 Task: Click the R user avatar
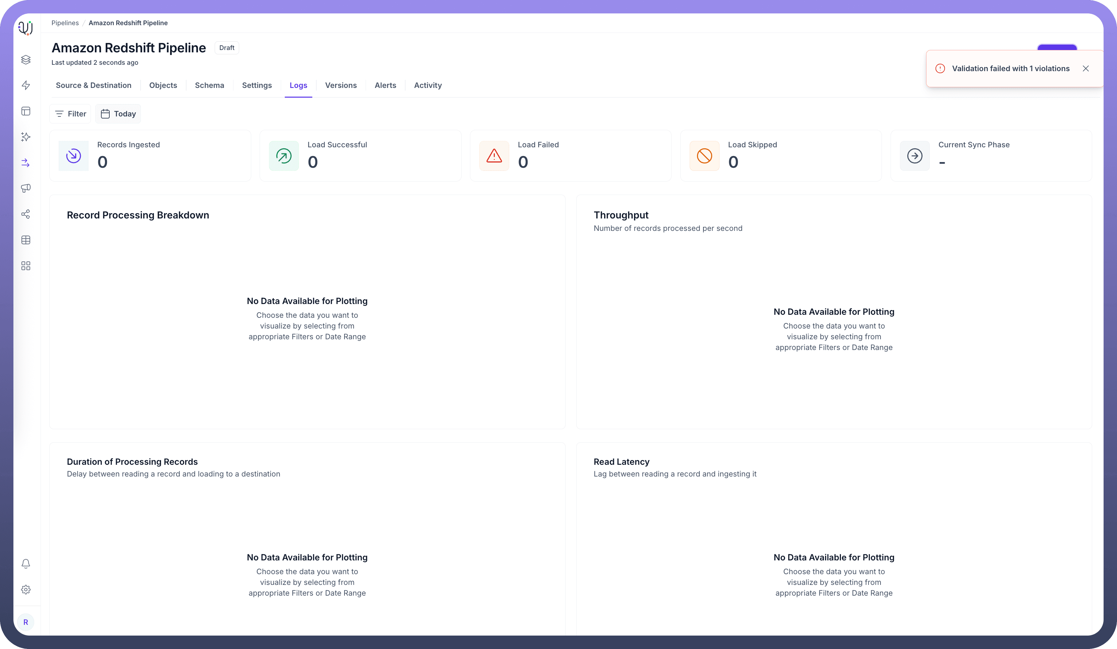coord(26,622)
